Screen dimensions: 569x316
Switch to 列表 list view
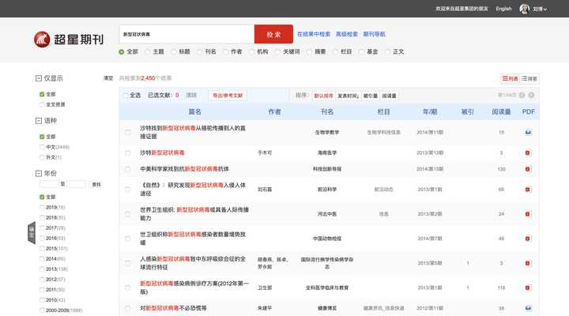click(510, 78)
